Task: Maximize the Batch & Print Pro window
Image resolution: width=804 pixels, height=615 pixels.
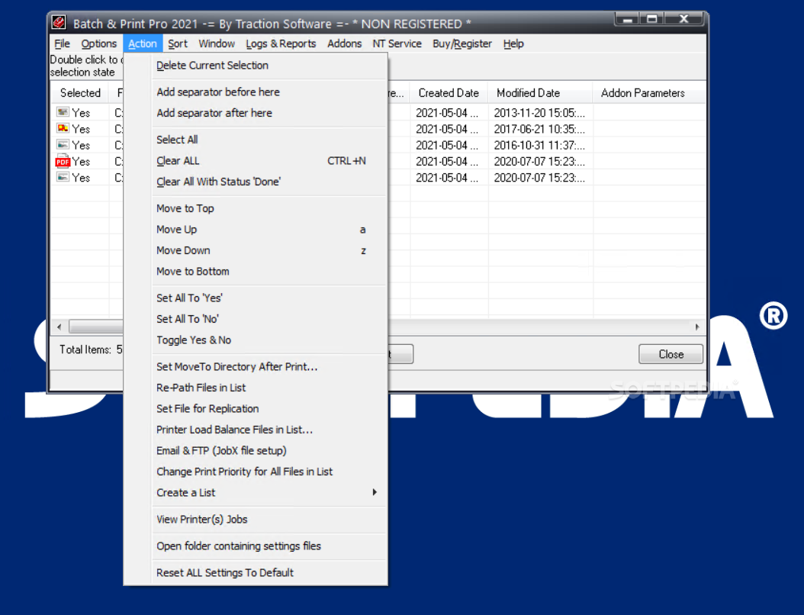Action: tap(651, 19)
